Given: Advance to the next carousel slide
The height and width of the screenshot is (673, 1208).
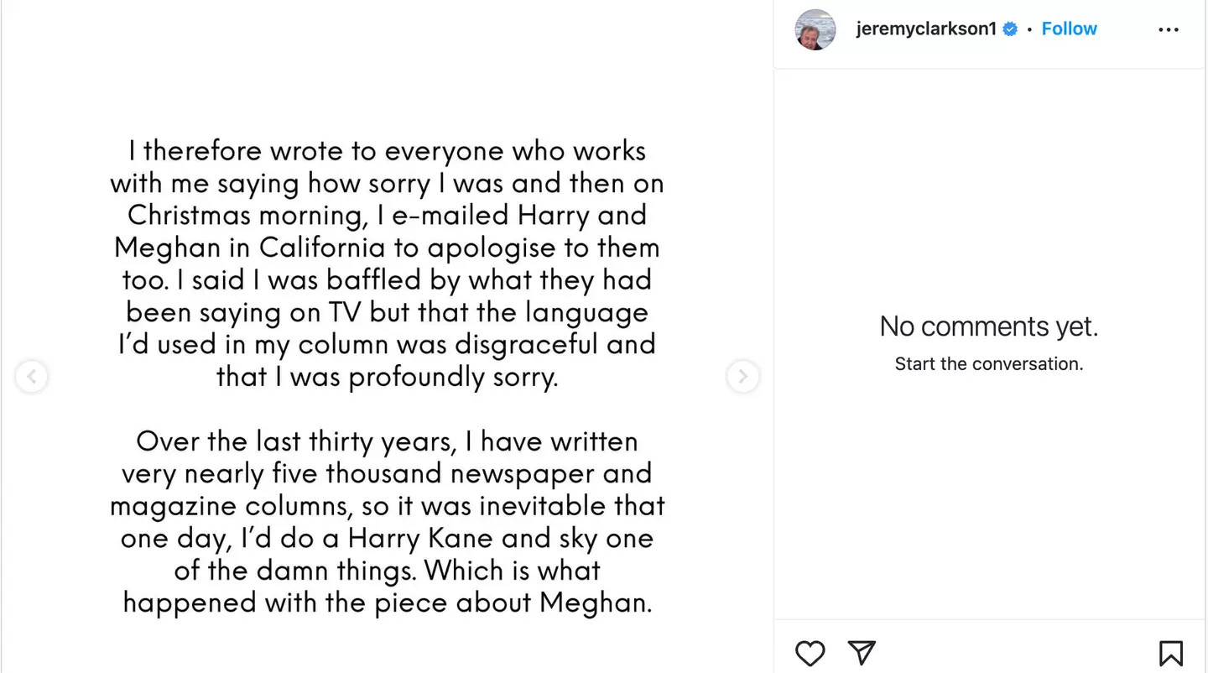Looking at the screenshot, I should 742,377.
